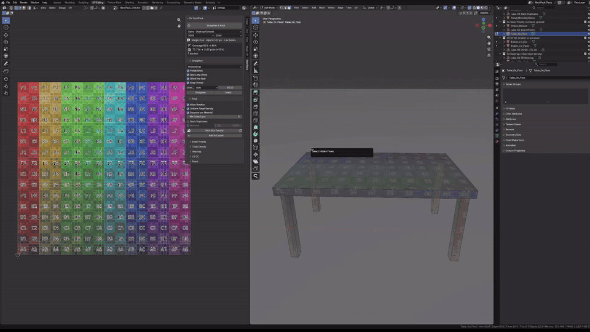This screenshot has height=332, width=590.
Task: Click the UV editor pan hand icon
Action: 179,26
